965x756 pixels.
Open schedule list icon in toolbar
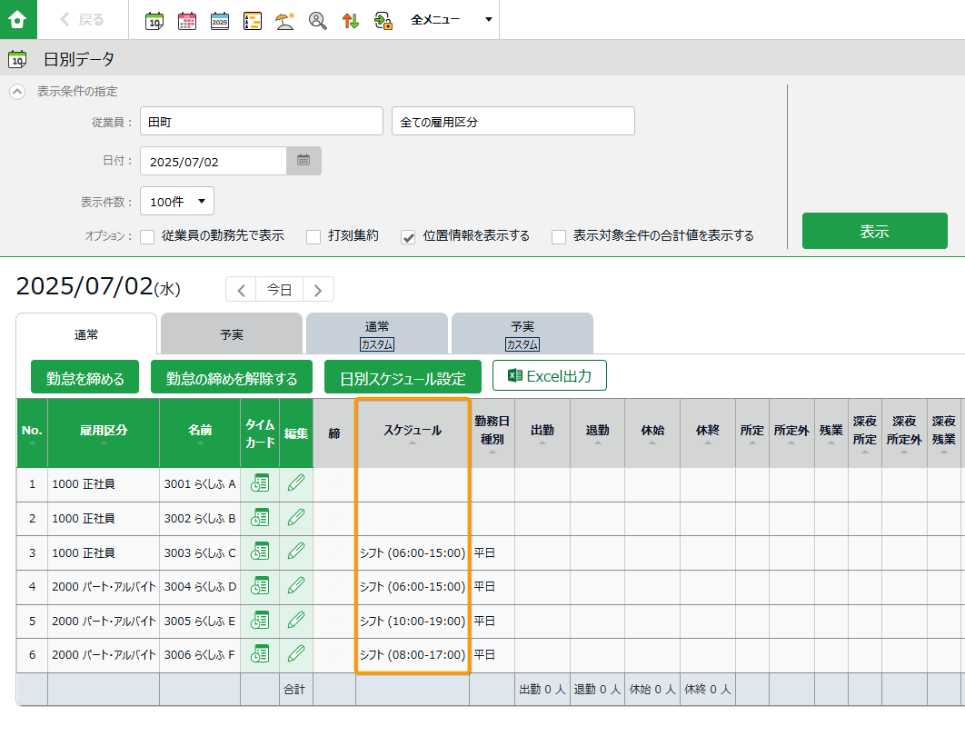pos(253,20)
